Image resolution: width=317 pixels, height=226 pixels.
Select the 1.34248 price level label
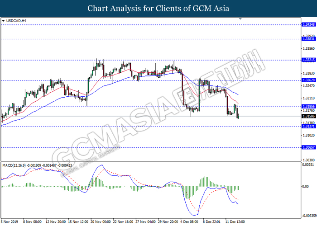pyautogui.click(x=308, y=24)
